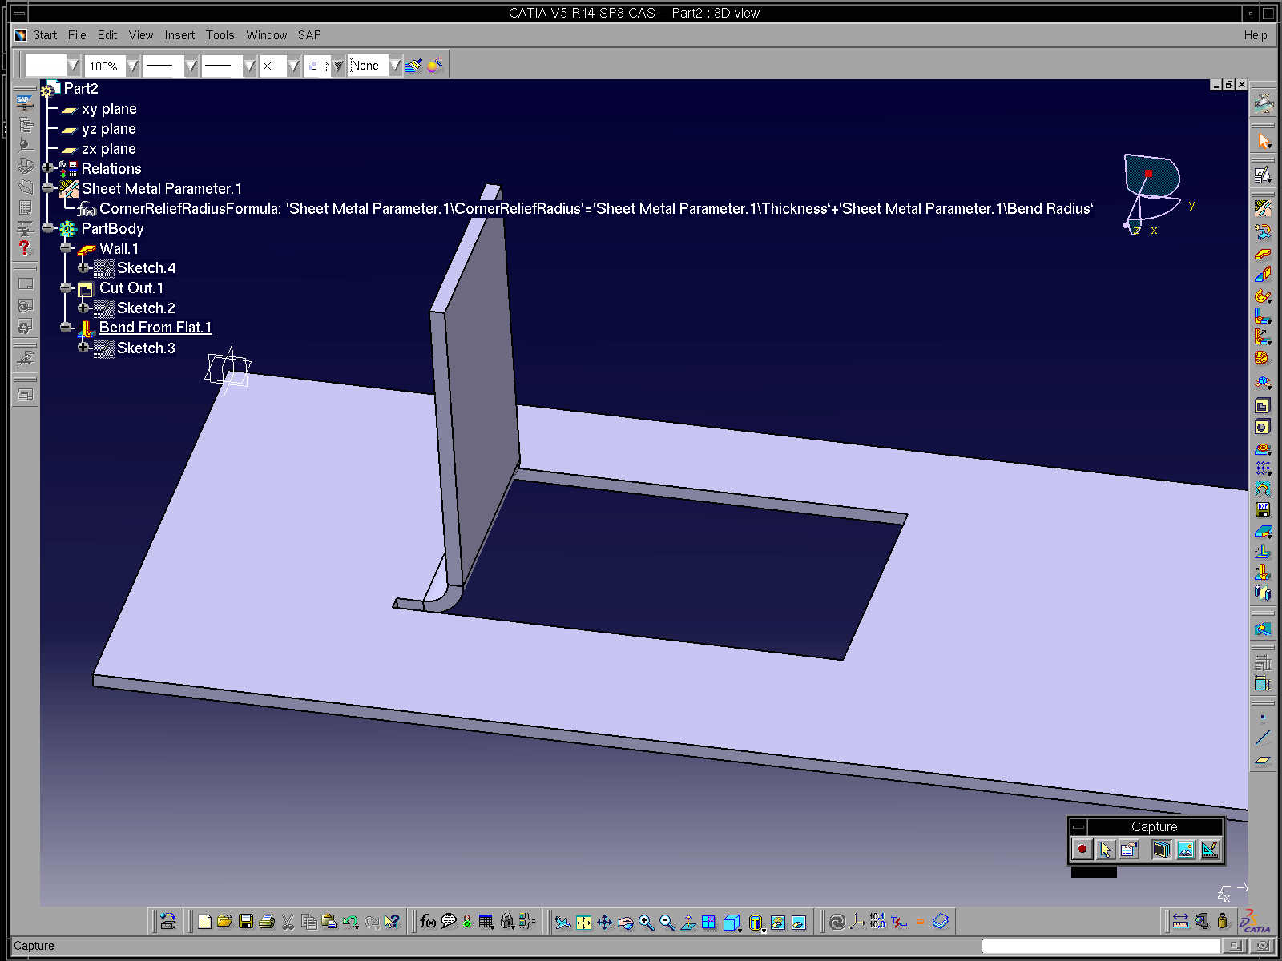Open the Formula f(x) editor icon
Image resolution: width=1282 pixels, height=961 pixels.
point(428,922)
